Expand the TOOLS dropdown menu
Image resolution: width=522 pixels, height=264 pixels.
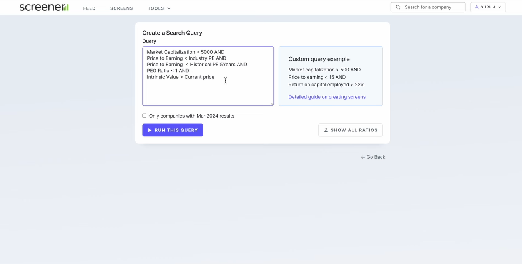[159, 8]
